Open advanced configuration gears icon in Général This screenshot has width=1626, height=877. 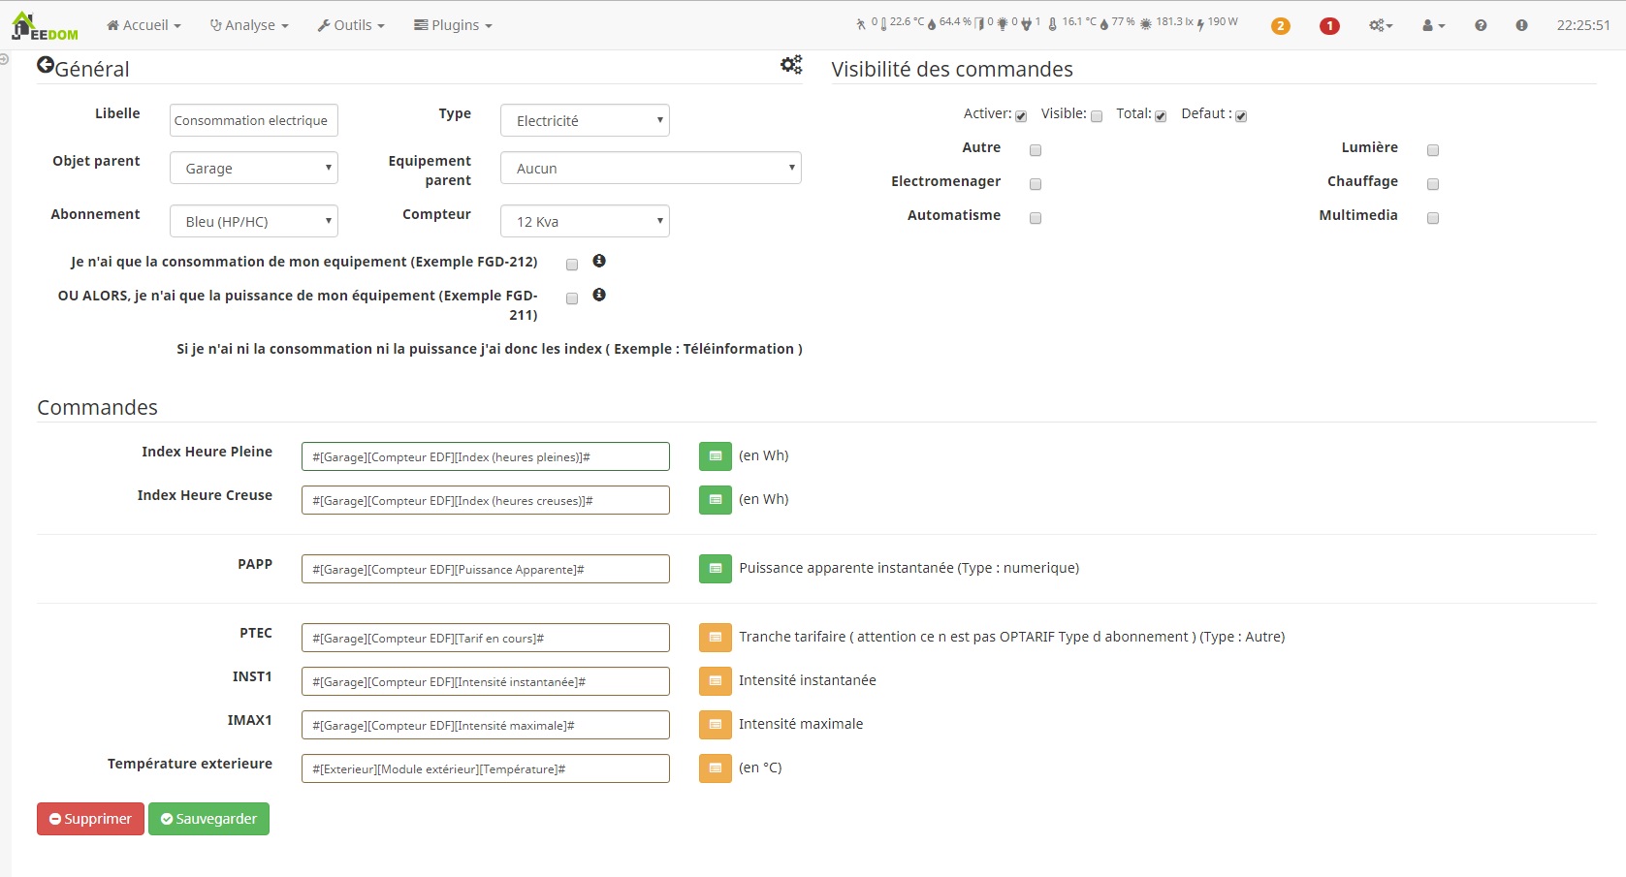791,64
